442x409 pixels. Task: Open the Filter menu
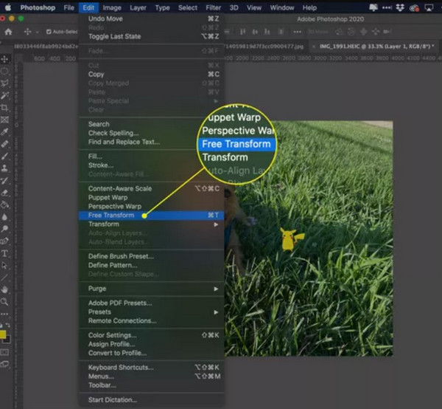[213, 7]
